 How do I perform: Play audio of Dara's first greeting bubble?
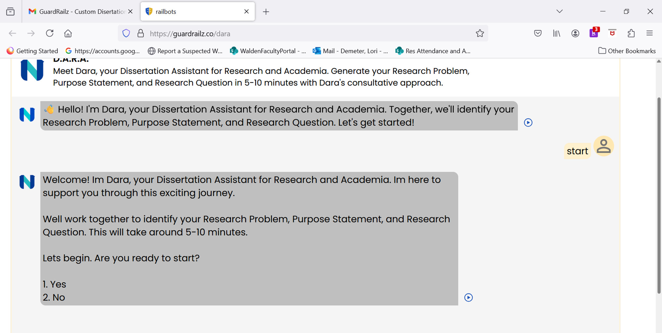[x=528, y=123]
